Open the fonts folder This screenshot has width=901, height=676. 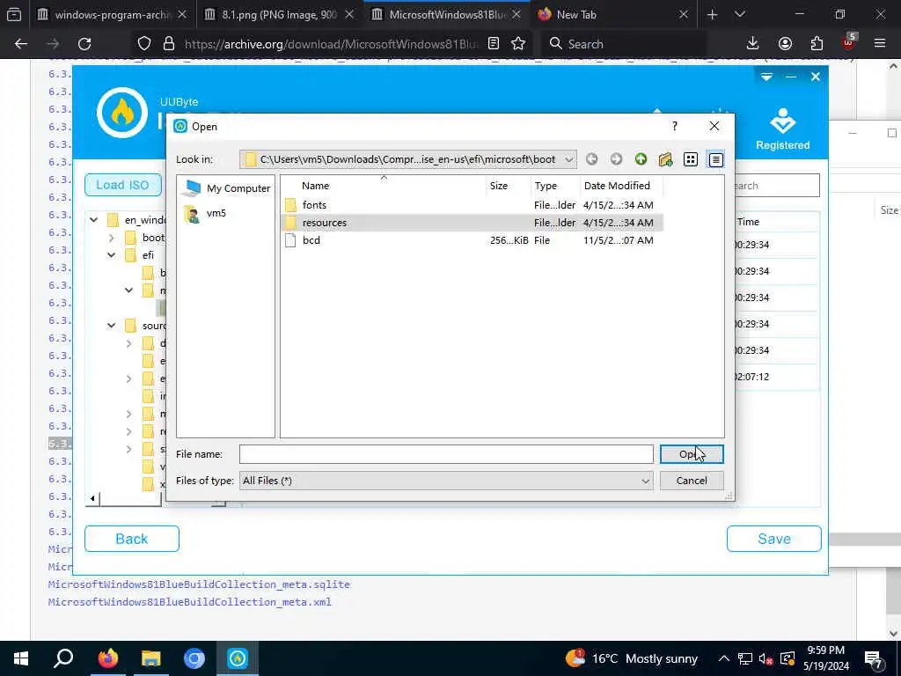click(x=314, y=204)
